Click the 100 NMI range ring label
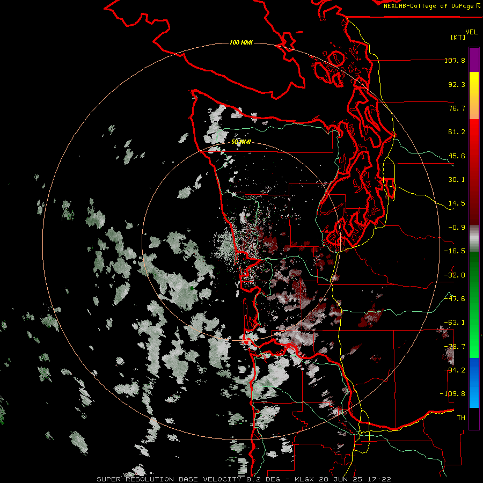 (241, 42)
